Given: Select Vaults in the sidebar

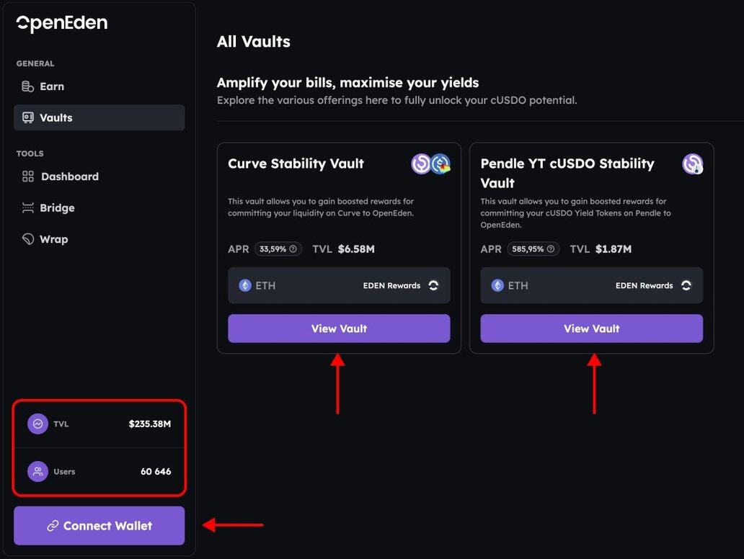Looking at the screenshot, I should click(x=99, y=117).
